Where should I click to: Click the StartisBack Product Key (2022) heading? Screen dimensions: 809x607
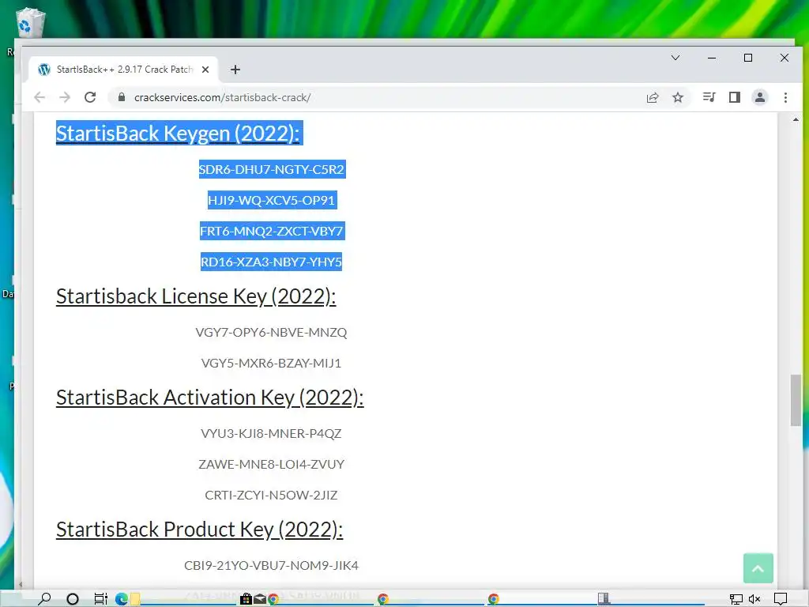click(200, 530)
